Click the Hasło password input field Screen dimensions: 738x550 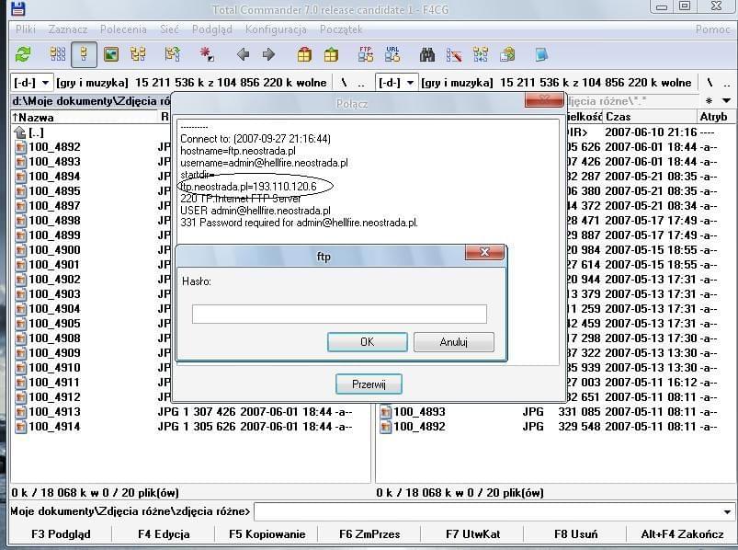[x=339, y=314]
